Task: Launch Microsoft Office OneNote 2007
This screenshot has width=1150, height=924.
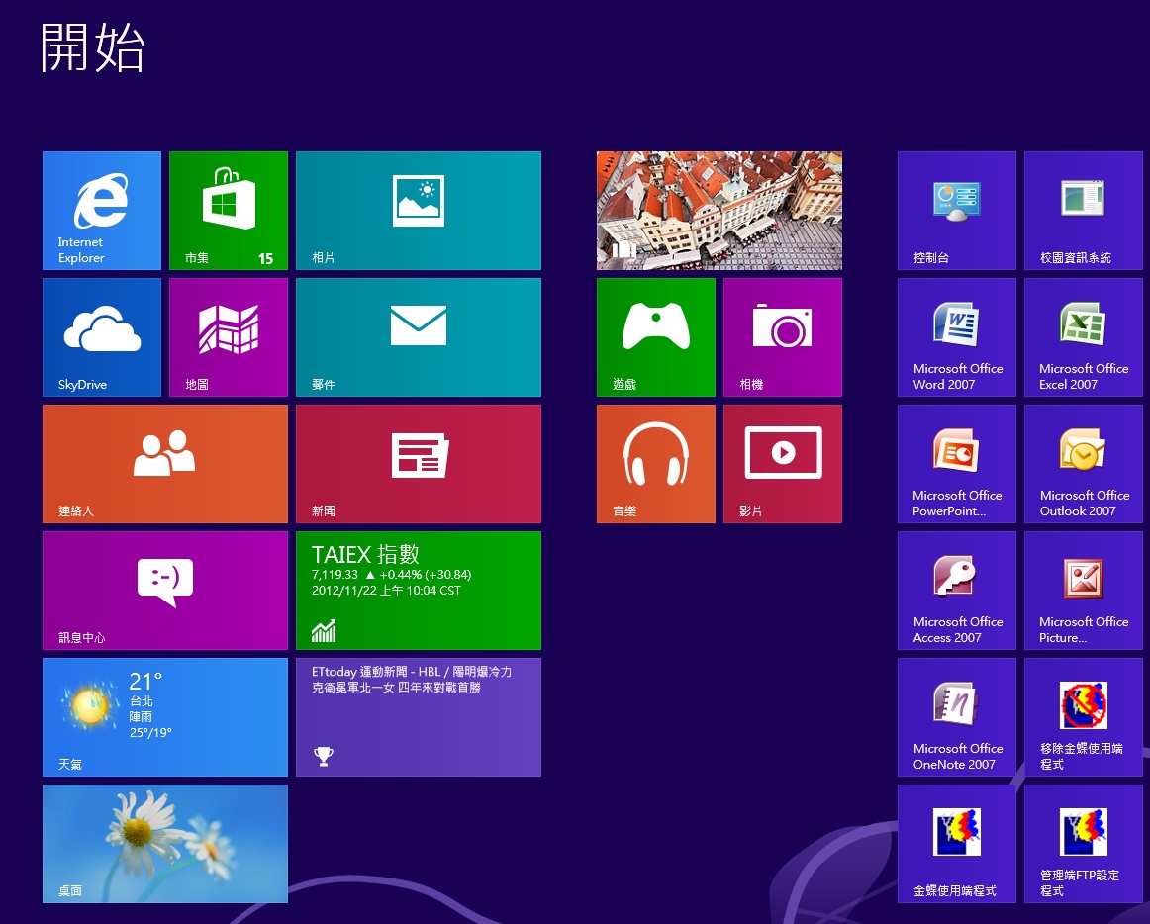Action: [x=957, y=717]
